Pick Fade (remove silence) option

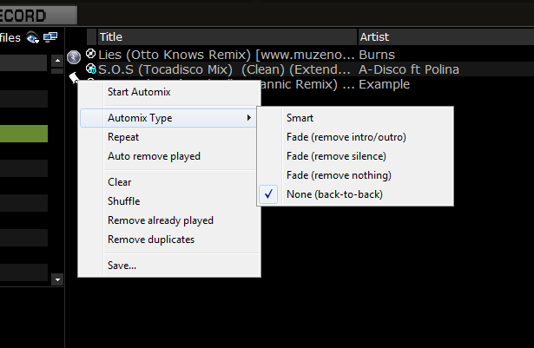point(336,156)
